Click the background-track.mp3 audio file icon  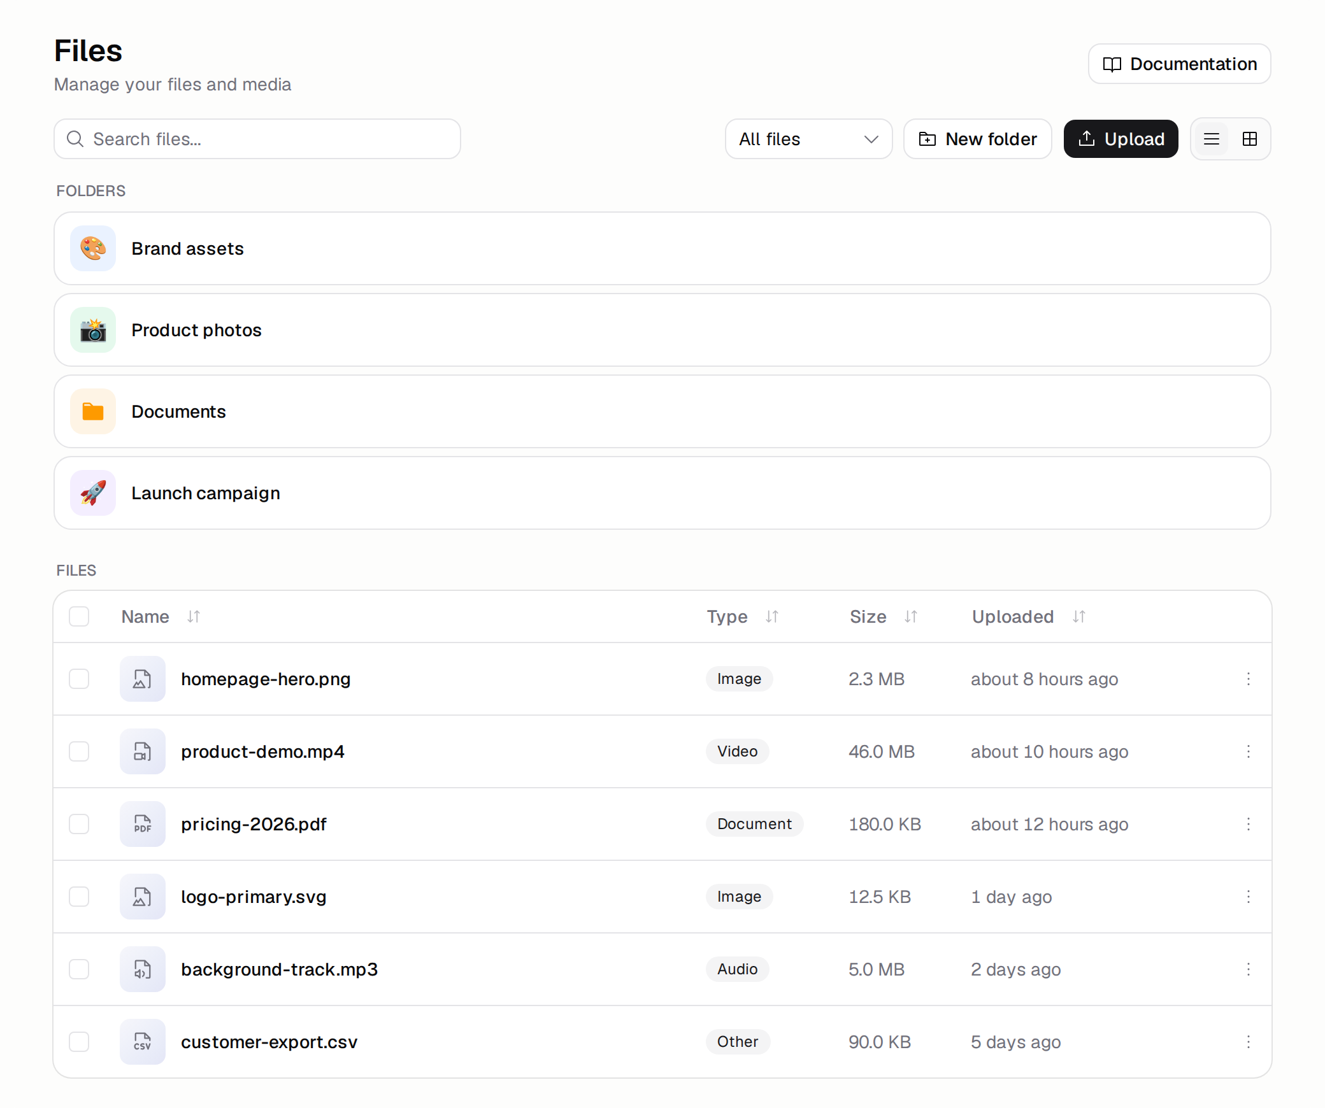click(x=143, y=969)
